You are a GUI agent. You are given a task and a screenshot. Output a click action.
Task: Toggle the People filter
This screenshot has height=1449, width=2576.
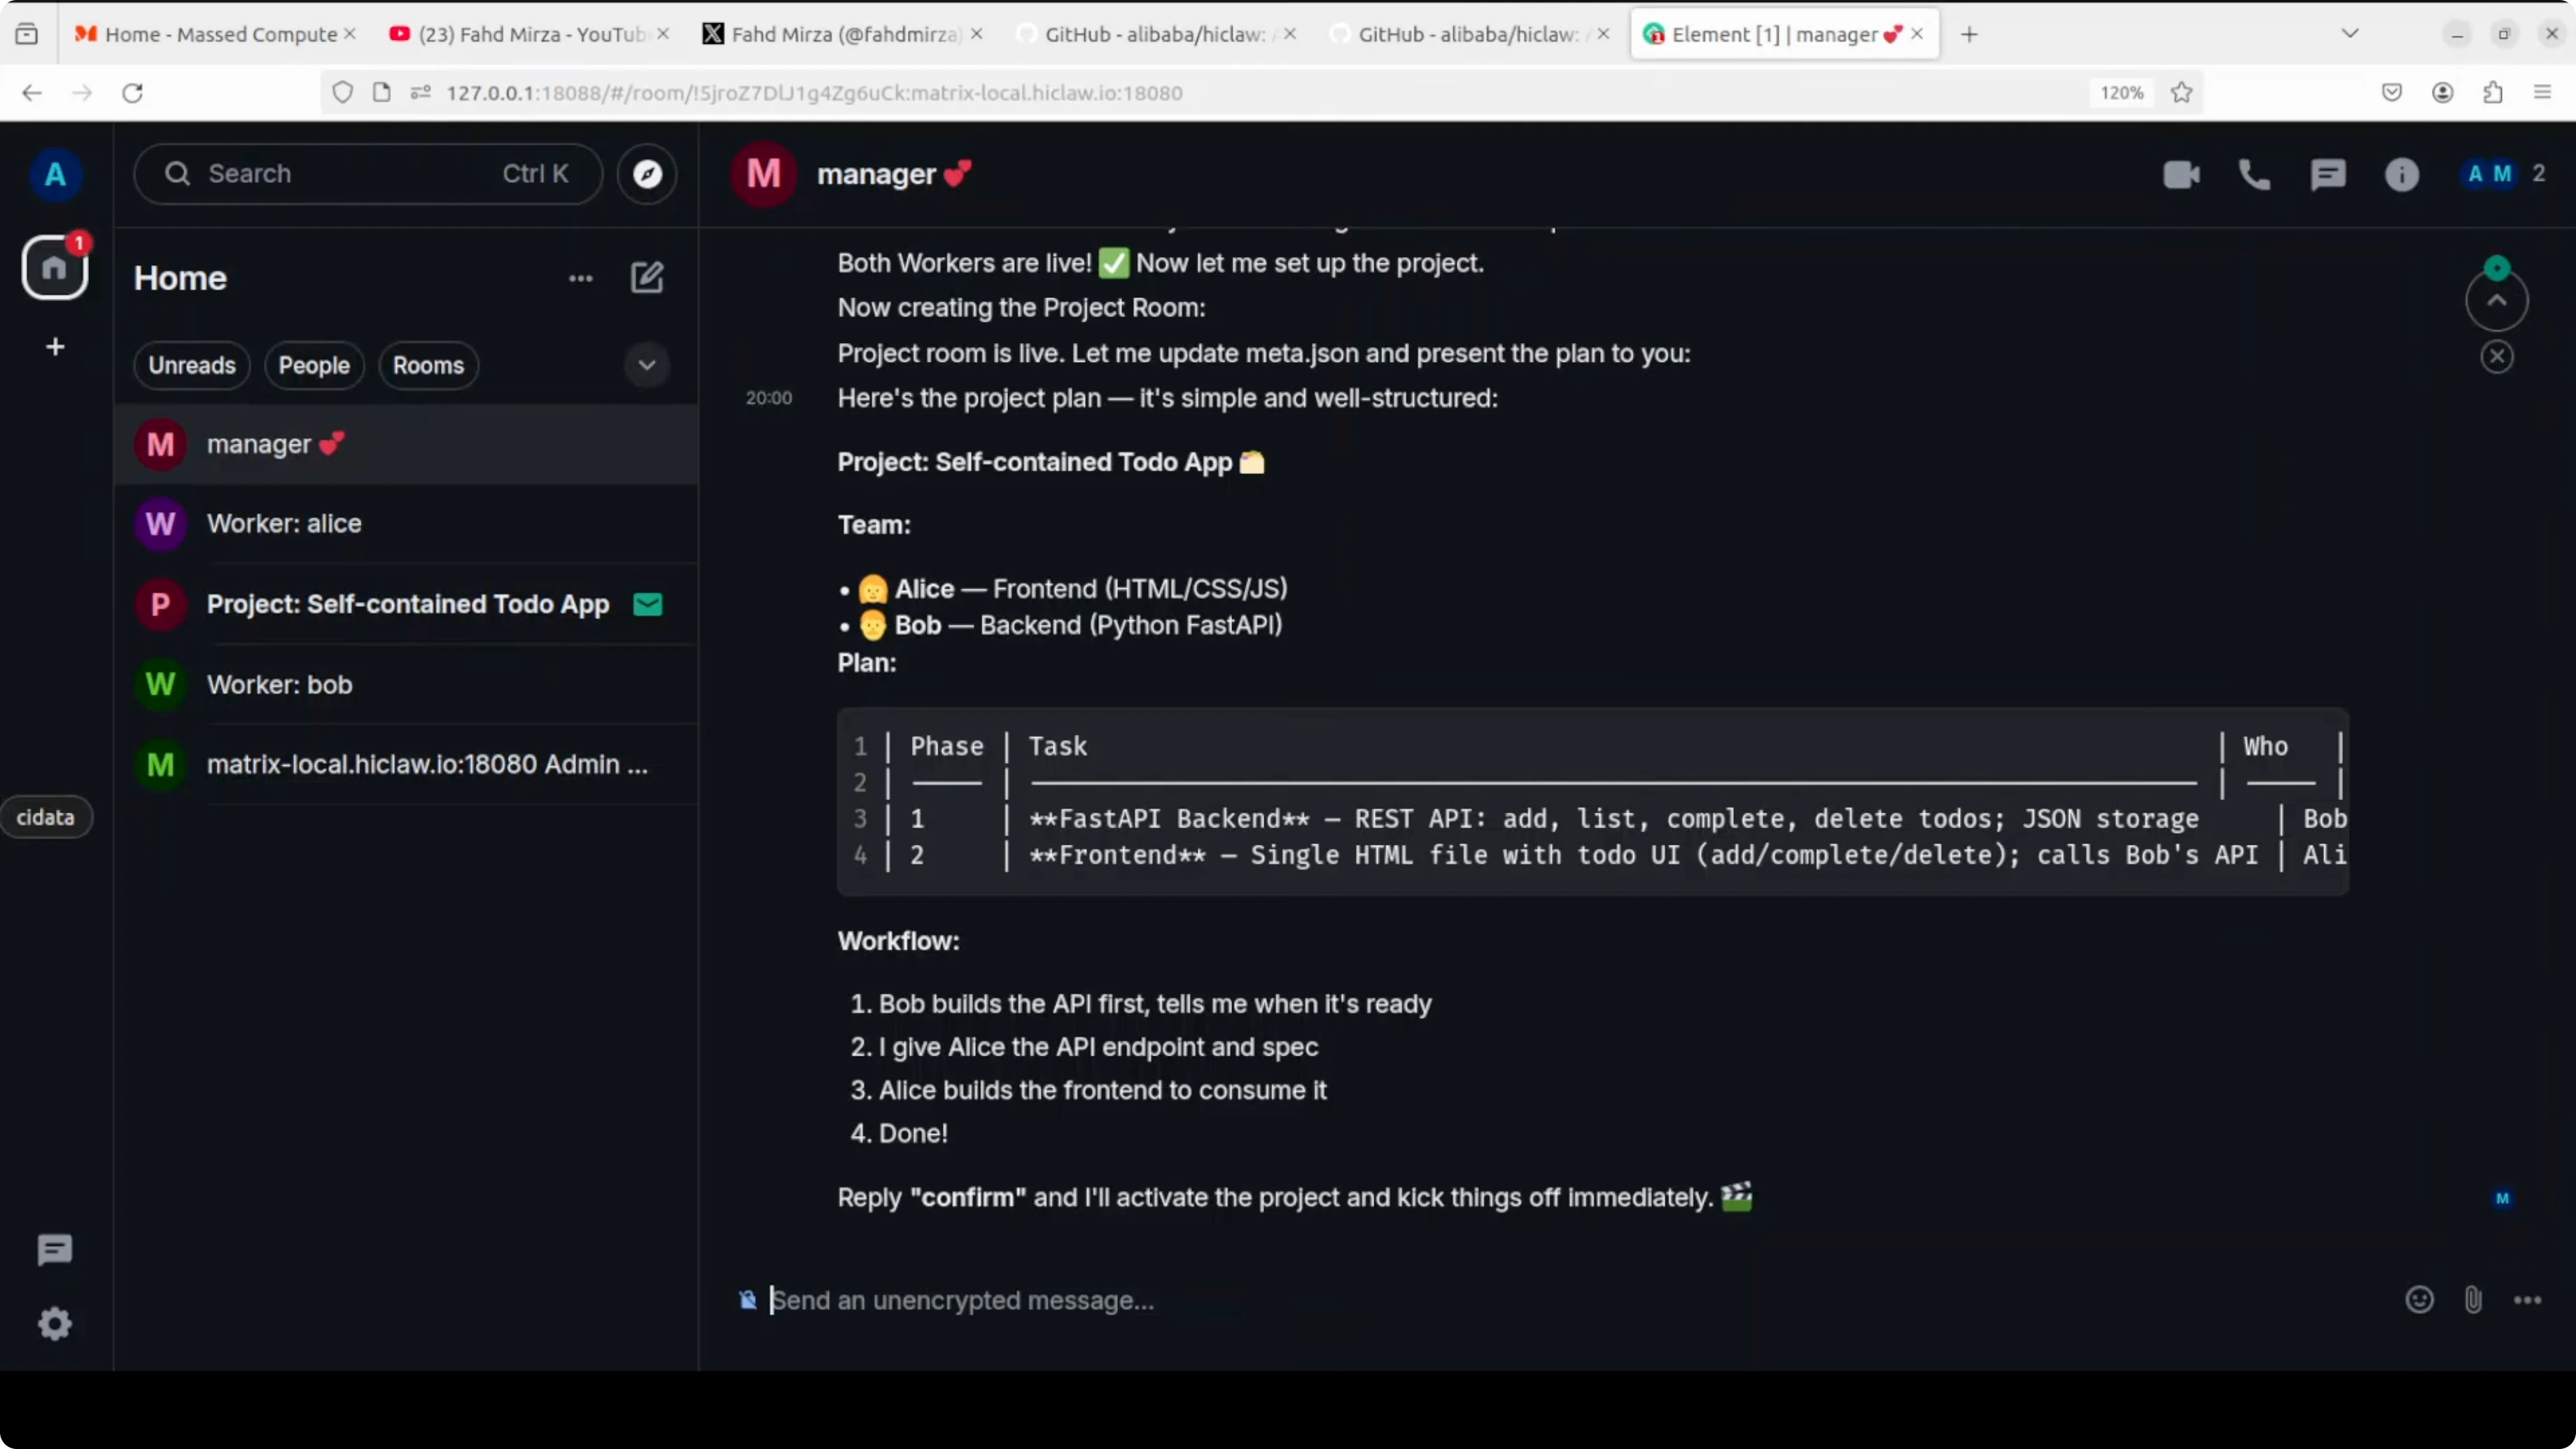(314, 365)
